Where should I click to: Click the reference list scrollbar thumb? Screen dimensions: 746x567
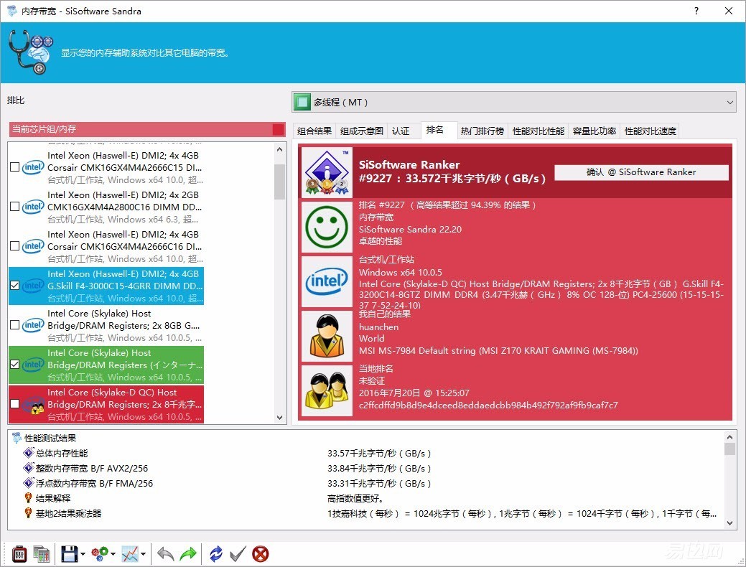(x=280, y=182)
